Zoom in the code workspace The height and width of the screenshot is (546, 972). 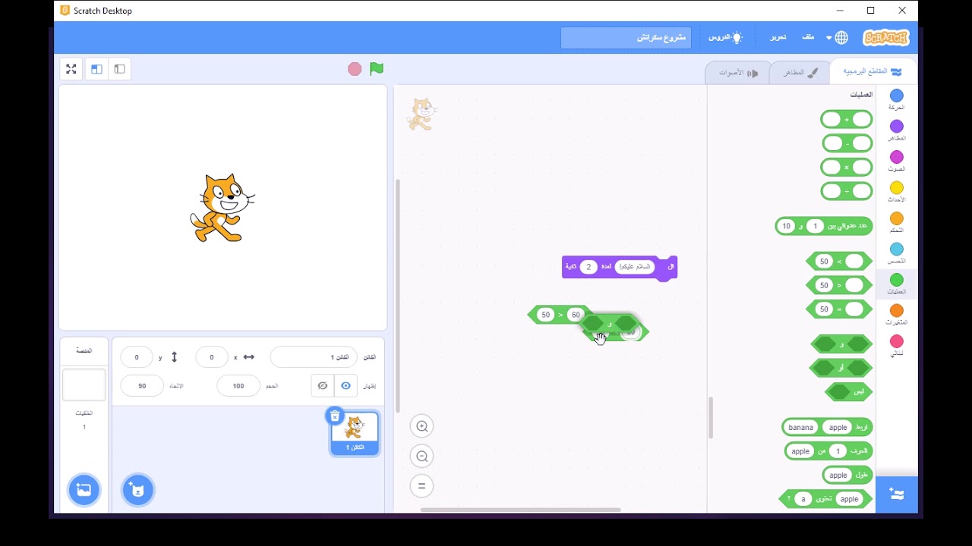[x=422, y=426]
